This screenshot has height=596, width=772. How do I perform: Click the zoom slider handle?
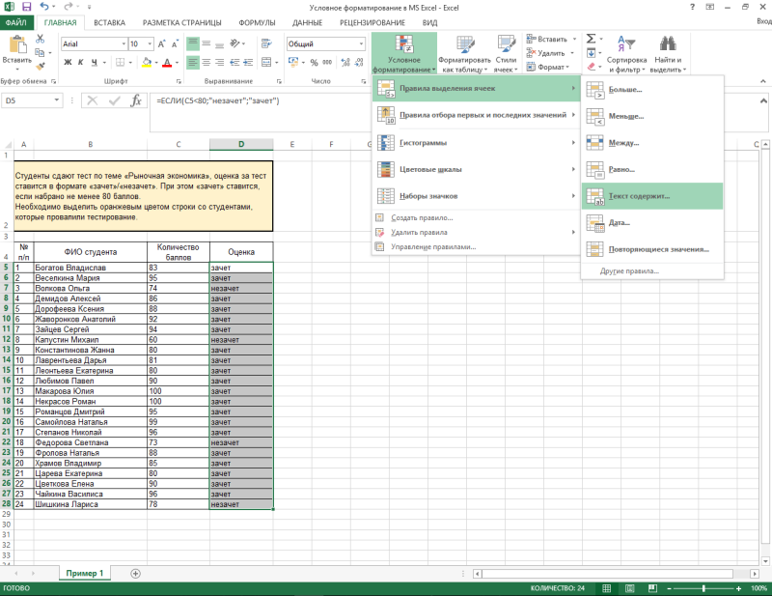pos(703,588)
